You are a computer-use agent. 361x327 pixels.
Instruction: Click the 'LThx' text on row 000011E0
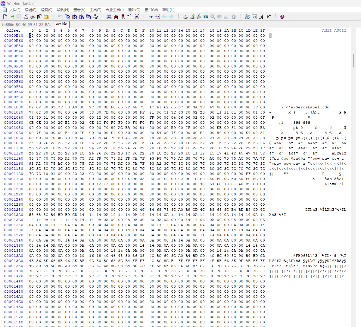pyautogui.click(x=329, y=184)
